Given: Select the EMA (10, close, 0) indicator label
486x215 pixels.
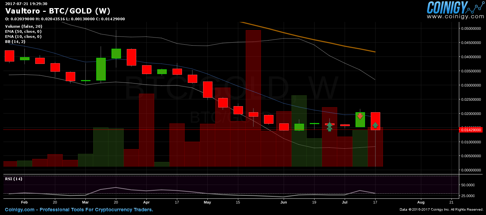Looking at the screenshot, I should pyautogui.click(x=23, y=37).
